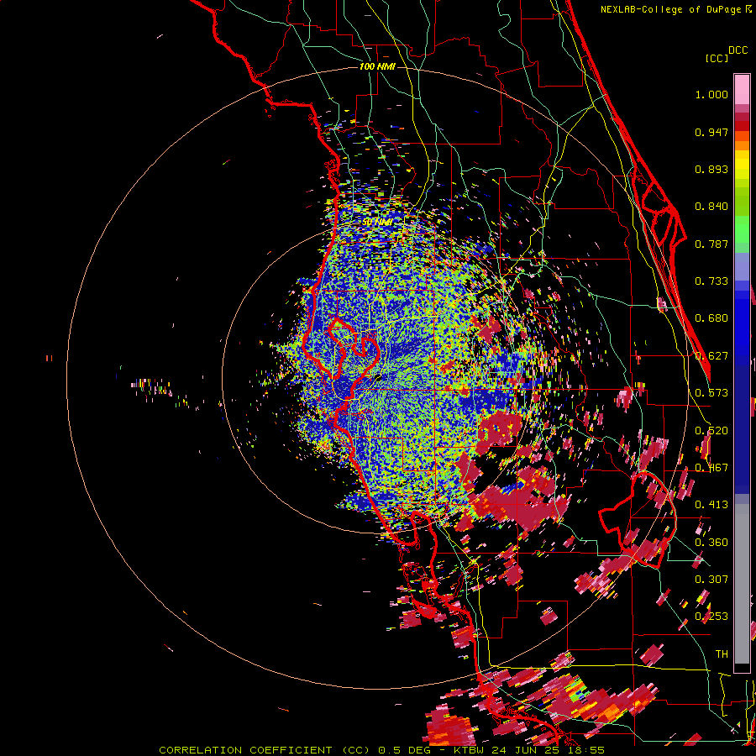
Task: Click the 0.680 scale value
Action: pyautogui.click(x=711, y=318)
